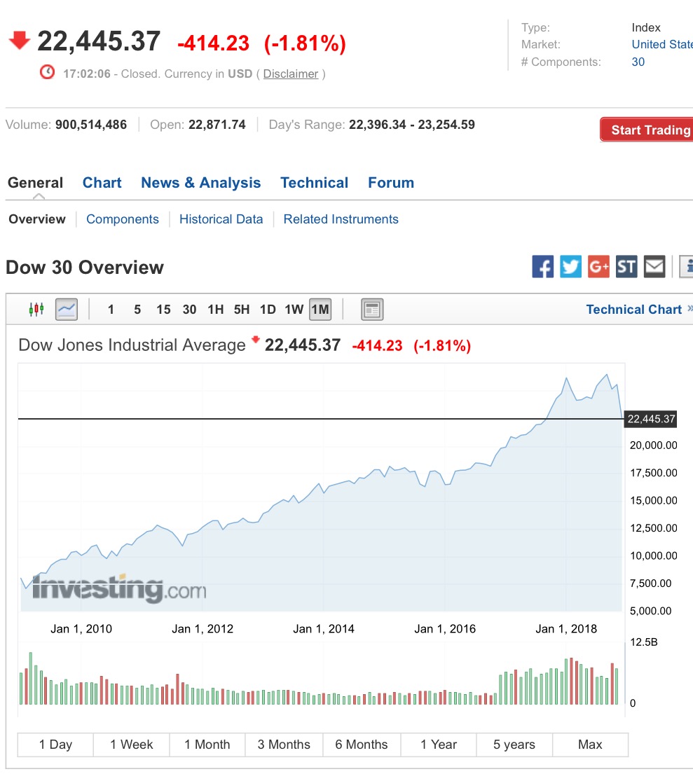The image size is (693, 774).
Task: Click the 22,445.37 price marker on chart
Action: (x=652, y=420)
